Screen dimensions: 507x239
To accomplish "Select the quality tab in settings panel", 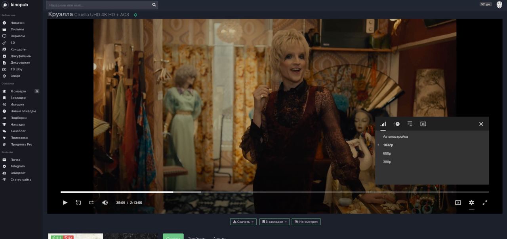I will (383, 124).
